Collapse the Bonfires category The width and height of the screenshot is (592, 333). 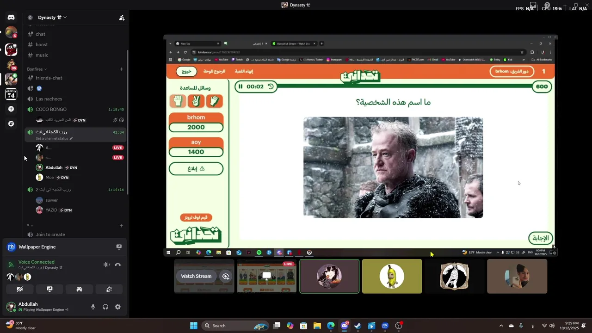(37, 69)
